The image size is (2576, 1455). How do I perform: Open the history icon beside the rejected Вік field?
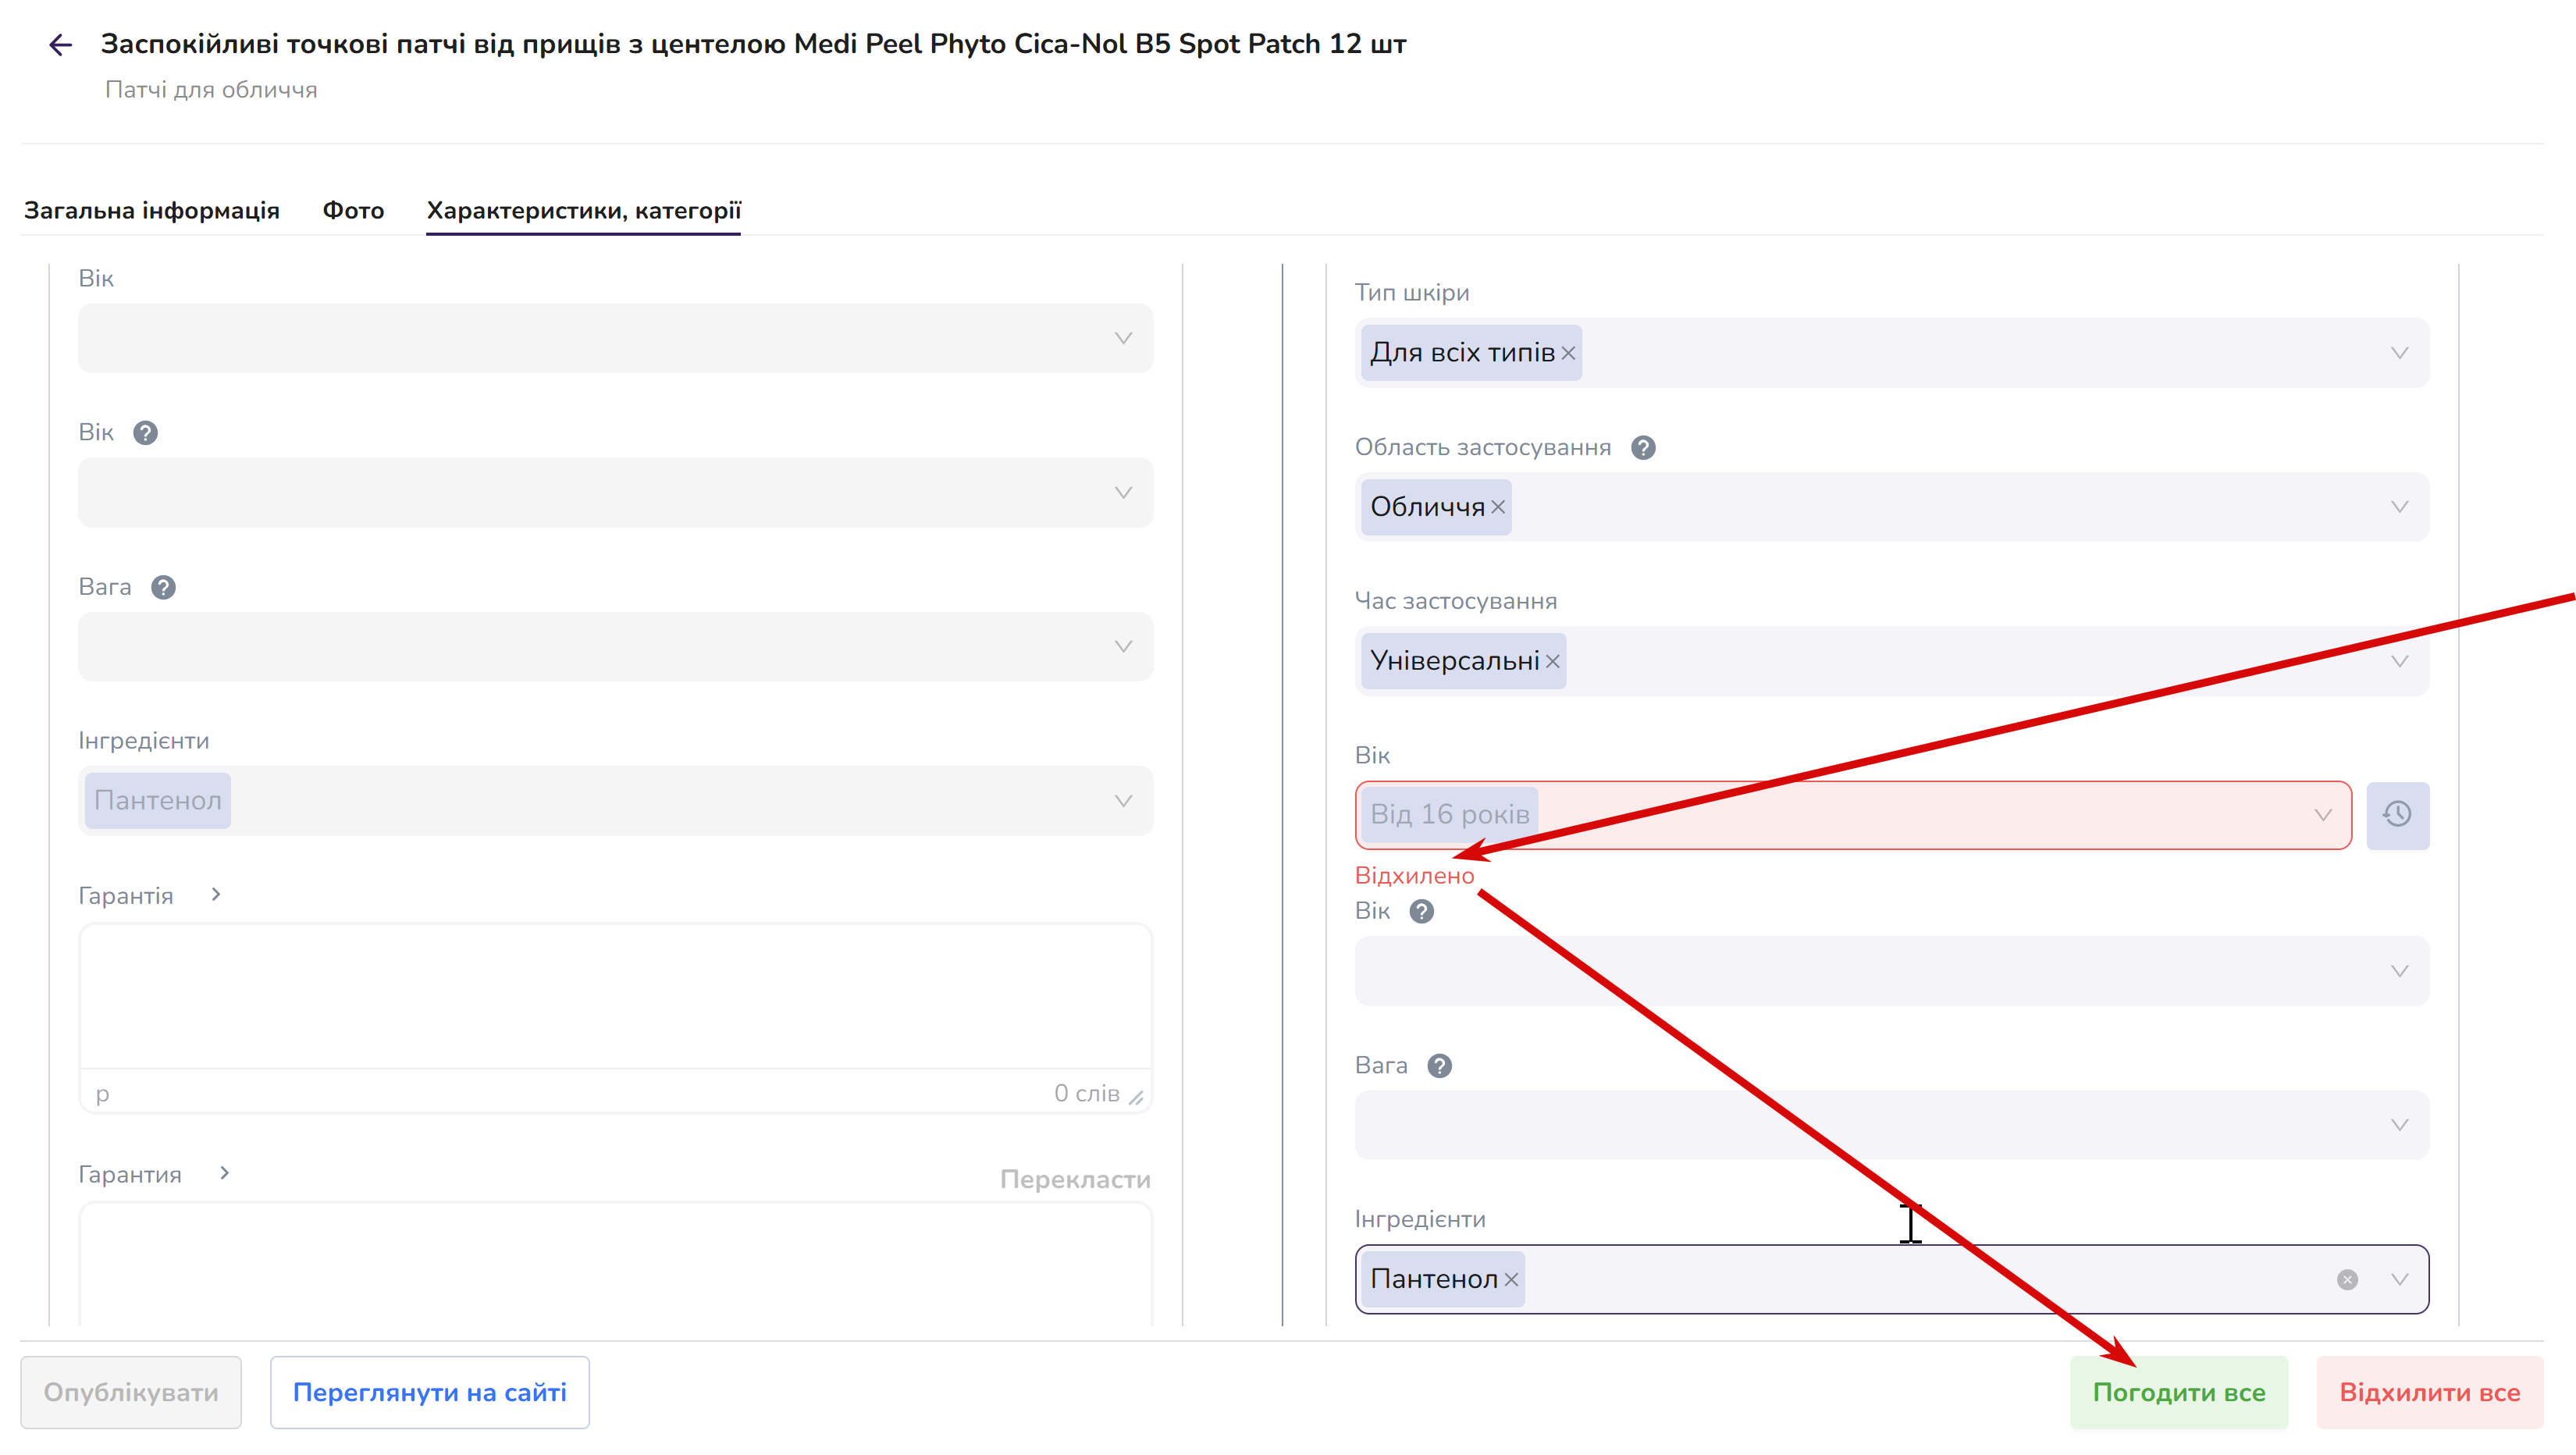(x=2397, y=815)
